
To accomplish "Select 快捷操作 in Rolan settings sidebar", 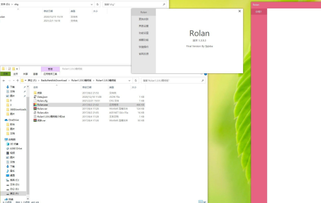I will [144, 47].
